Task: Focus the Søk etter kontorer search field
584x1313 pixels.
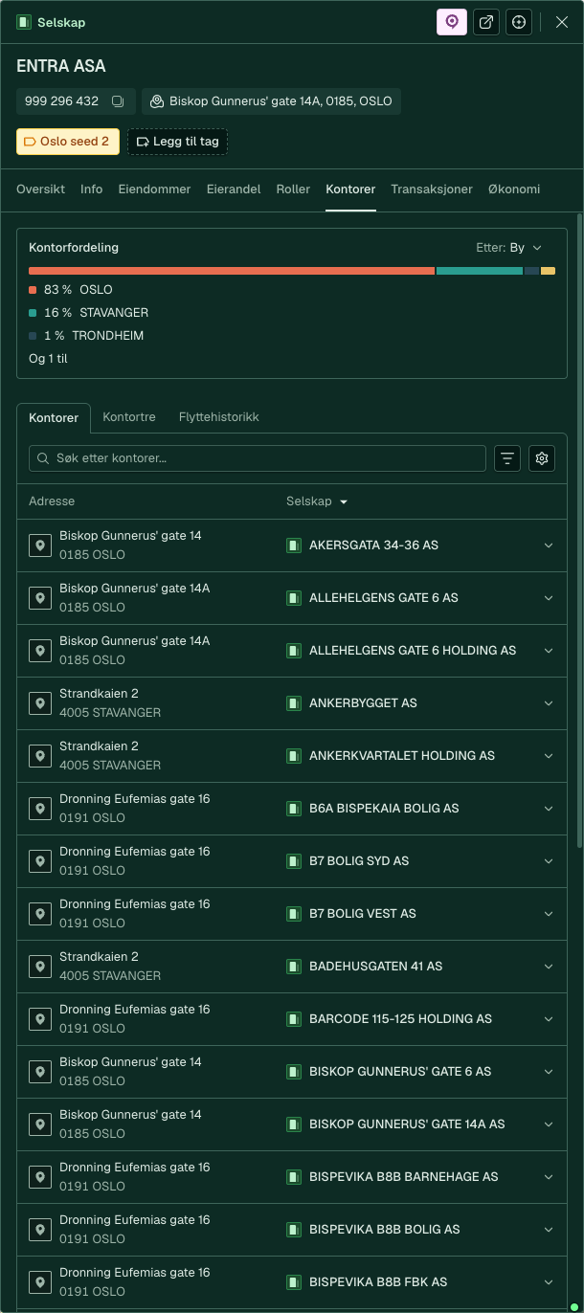Action: point(258,458)
